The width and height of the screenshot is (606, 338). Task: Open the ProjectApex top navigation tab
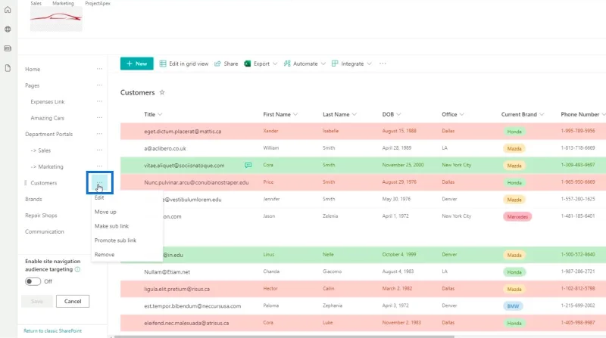tap(98, 3)
